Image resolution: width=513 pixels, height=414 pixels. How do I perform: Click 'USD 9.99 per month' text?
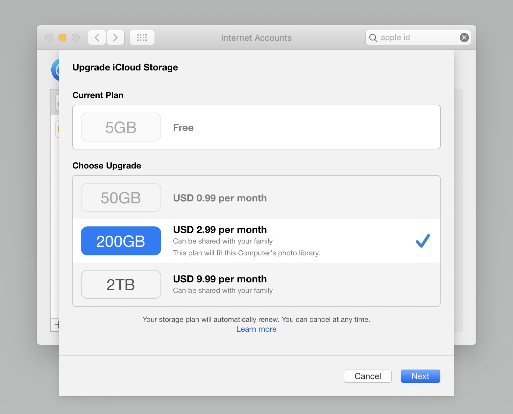tap(220, 279)
